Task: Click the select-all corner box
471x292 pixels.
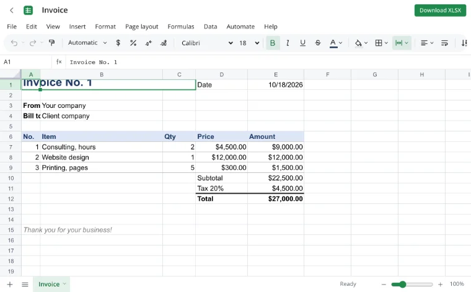Action: click(11, 74)
